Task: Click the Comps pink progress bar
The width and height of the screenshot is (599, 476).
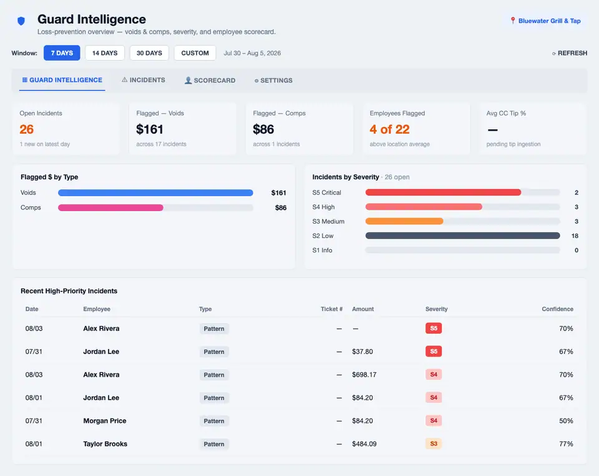Action: coord(111,207)
